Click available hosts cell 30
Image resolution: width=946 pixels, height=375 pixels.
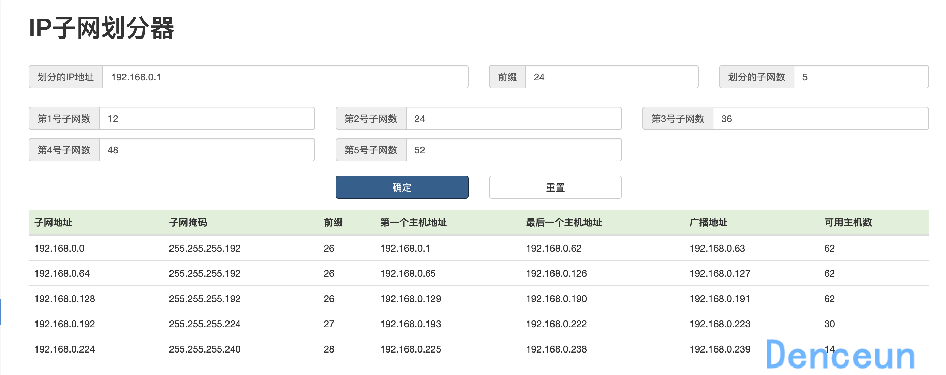pos(829,324)
